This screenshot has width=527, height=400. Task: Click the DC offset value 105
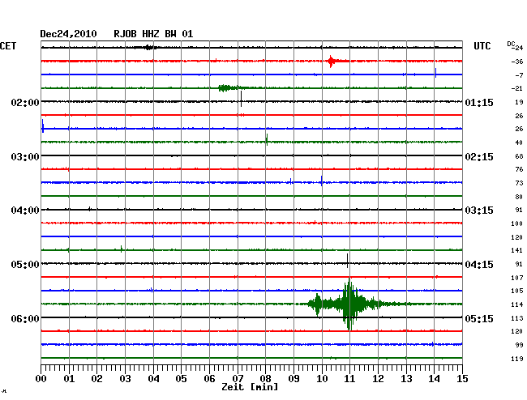click(517, 291)
